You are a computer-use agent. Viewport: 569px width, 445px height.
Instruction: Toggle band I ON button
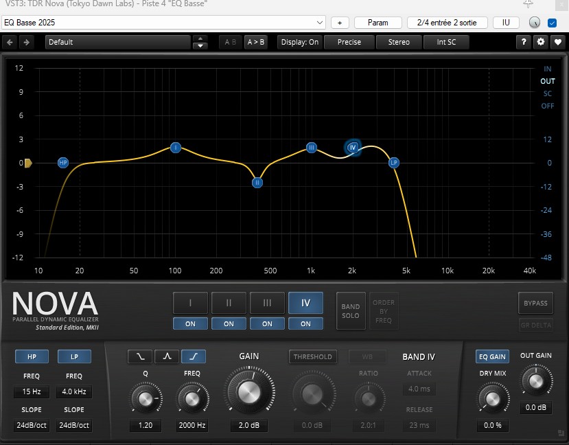click(190, 323)
